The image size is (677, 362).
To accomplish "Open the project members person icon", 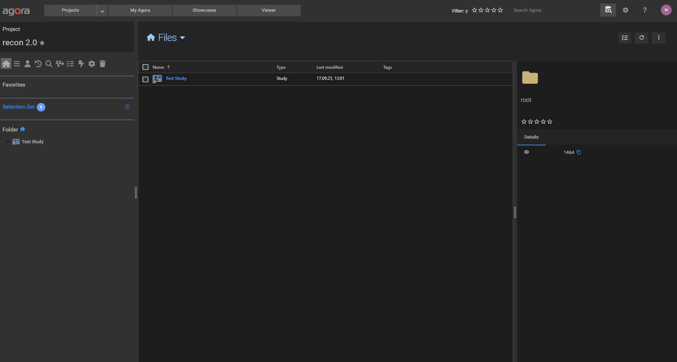I will 27,64.
